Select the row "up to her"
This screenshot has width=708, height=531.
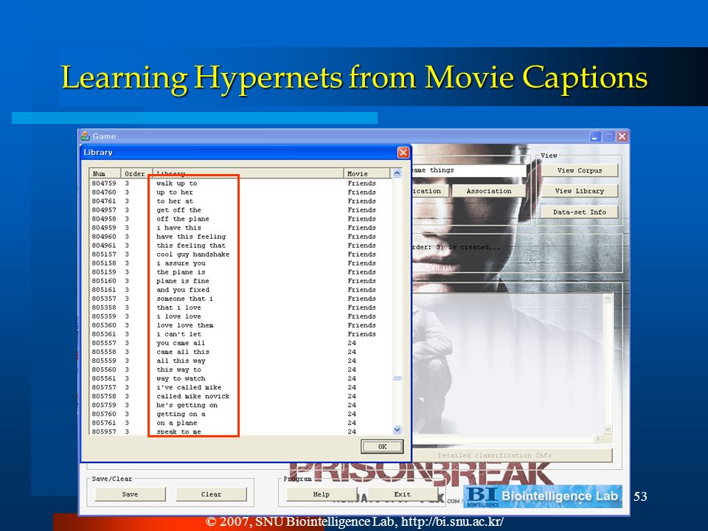pos(240,192)
